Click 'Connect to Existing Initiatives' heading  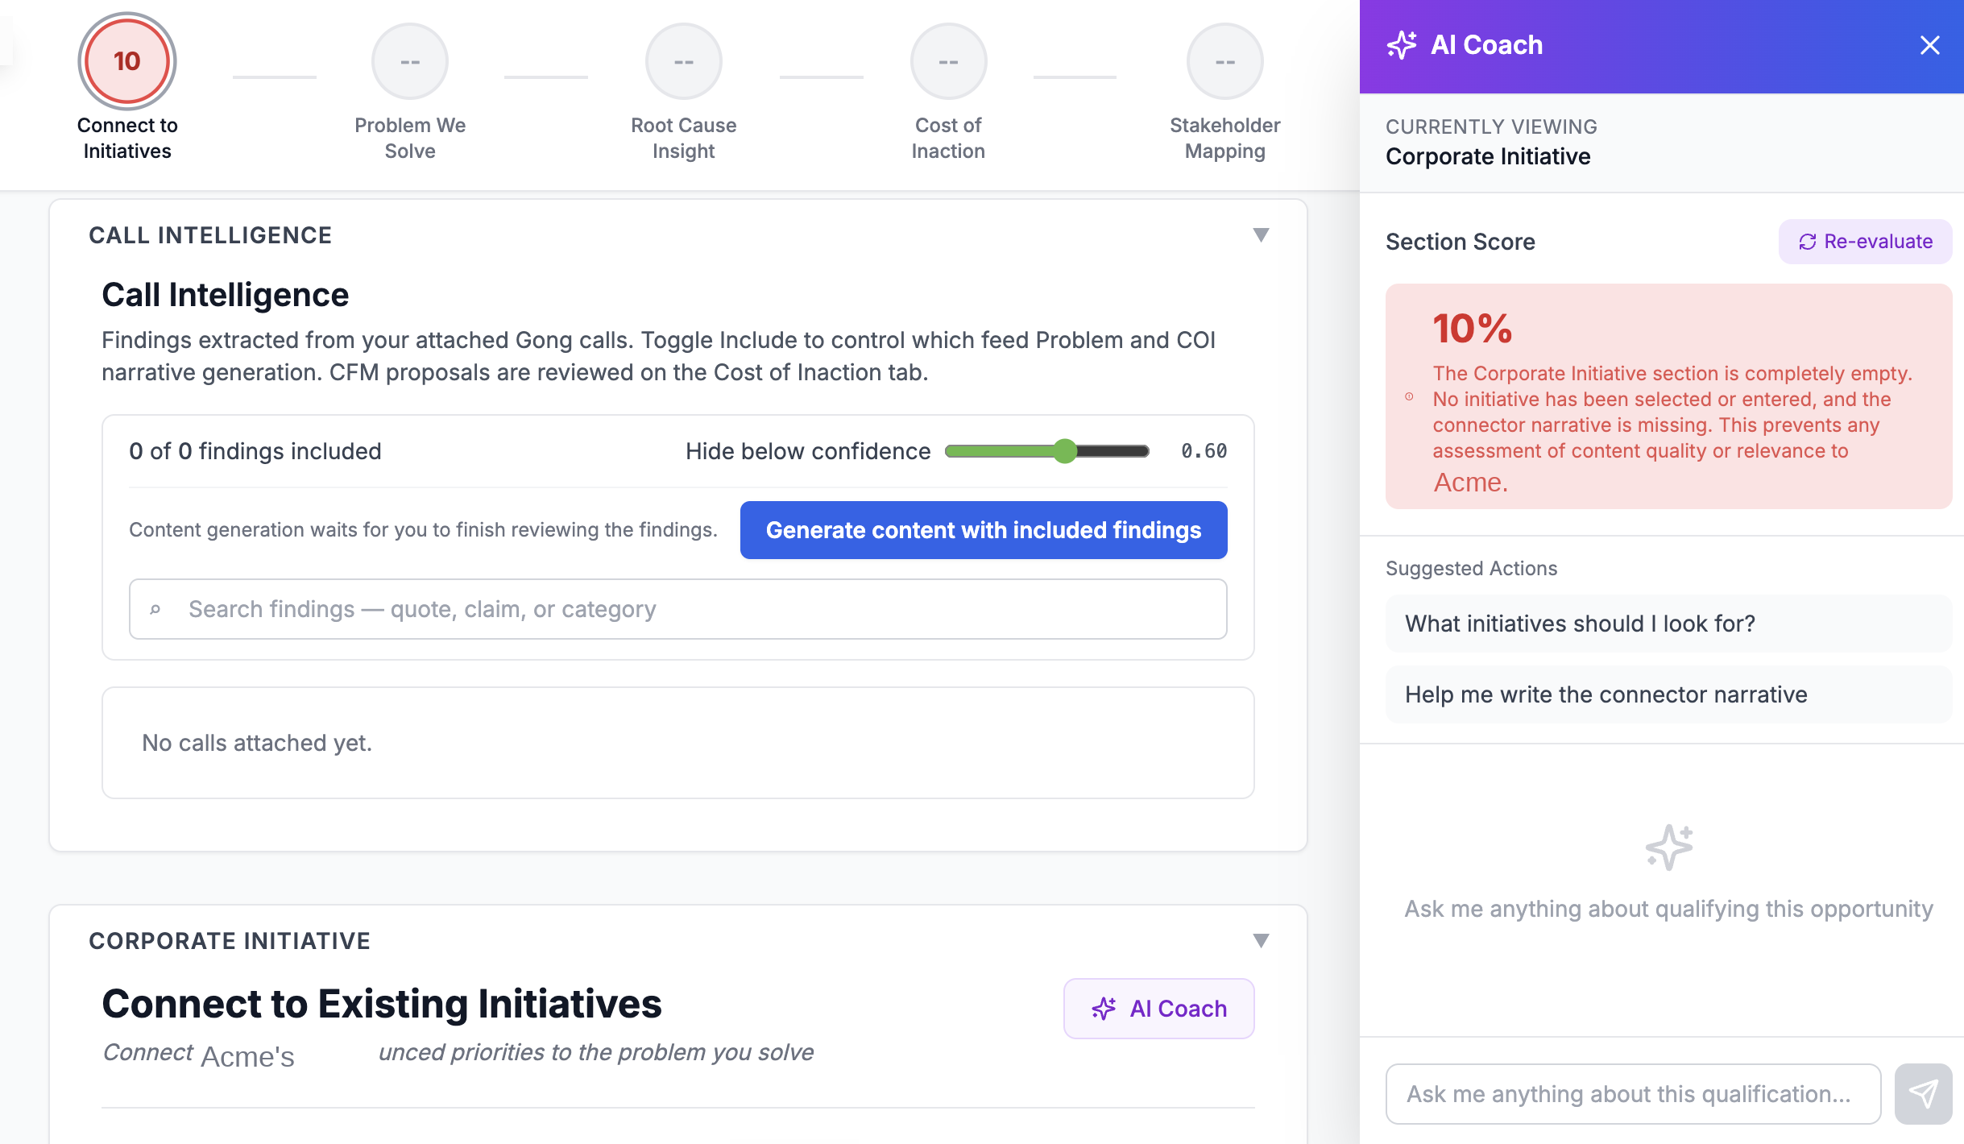pos(381,1004)
